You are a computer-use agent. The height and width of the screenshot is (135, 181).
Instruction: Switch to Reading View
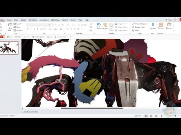(x=156, y=116)
